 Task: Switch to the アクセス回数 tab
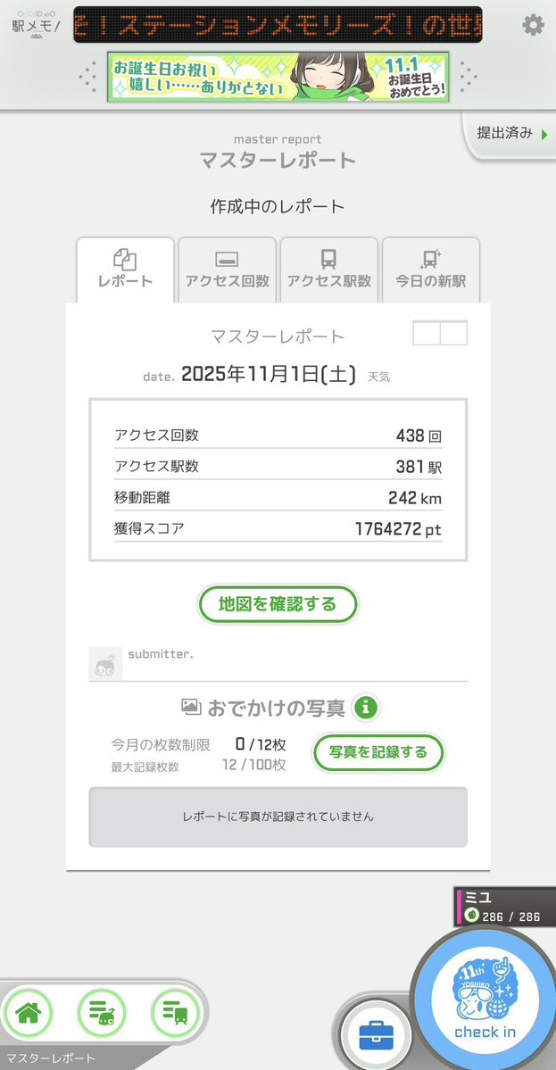[x=227, y=270]
